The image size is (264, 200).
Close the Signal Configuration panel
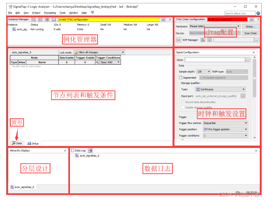click(254, 52)
